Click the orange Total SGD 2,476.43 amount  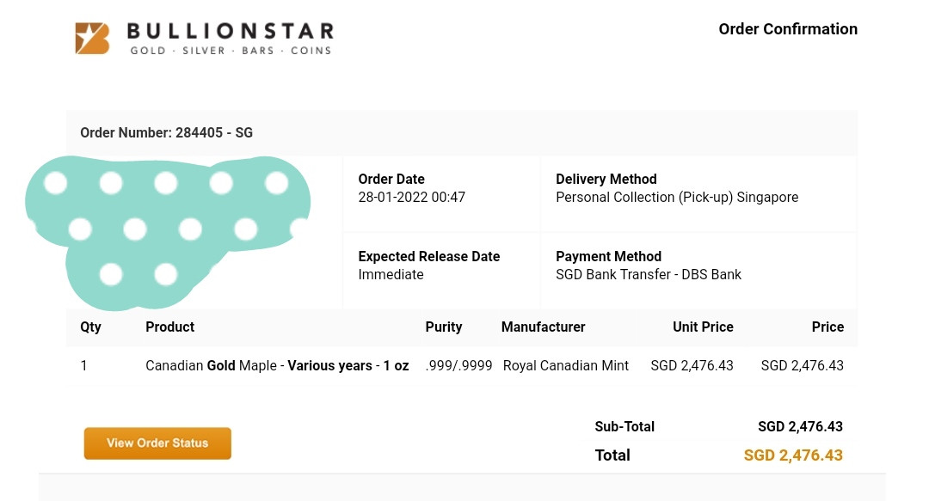click(x=793, y=455)
